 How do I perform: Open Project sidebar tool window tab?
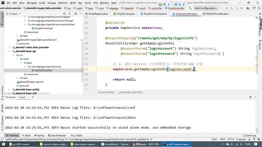[x=2, y=19]
